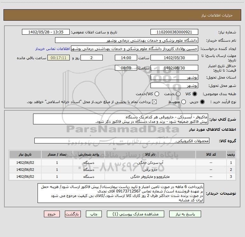This screenshot has width=245, height=237.
Task: Select the جزیی purchase type radio
Action: click(203, 102)
